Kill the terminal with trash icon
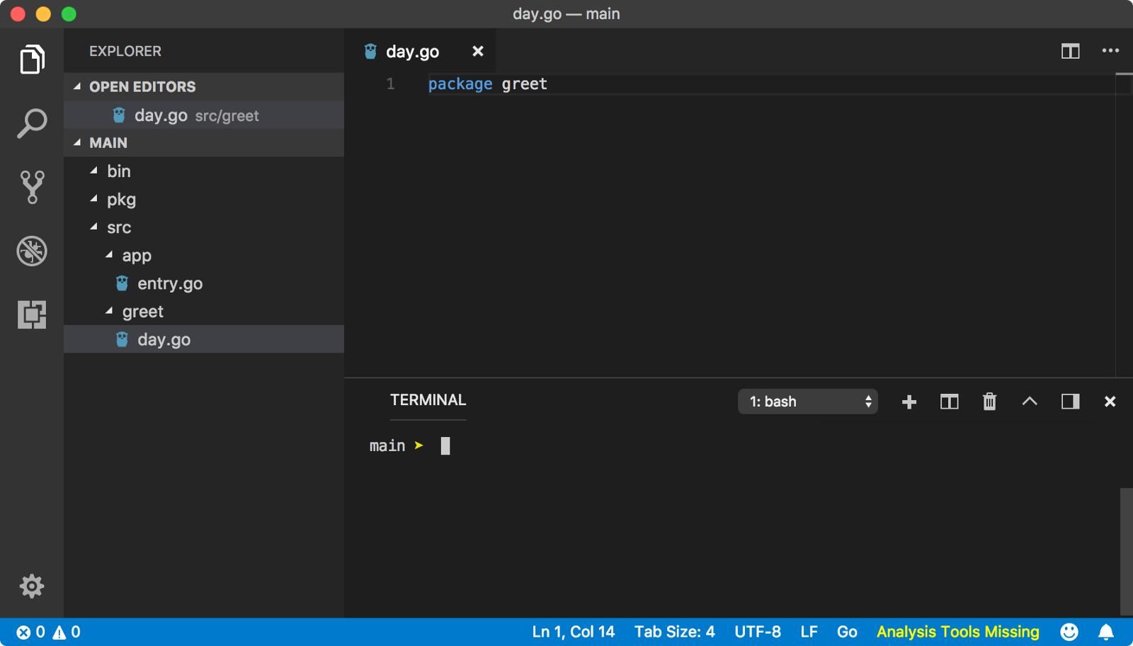This screenshot has width=1133, height=646. pyautogui.click(x=989, y=402)
